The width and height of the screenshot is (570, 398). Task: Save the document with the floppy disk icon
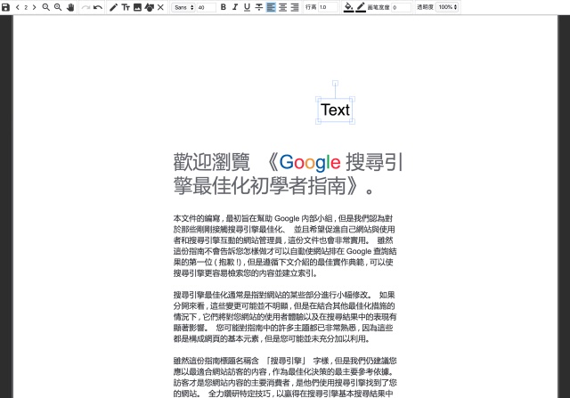click(x=5, y=7)
